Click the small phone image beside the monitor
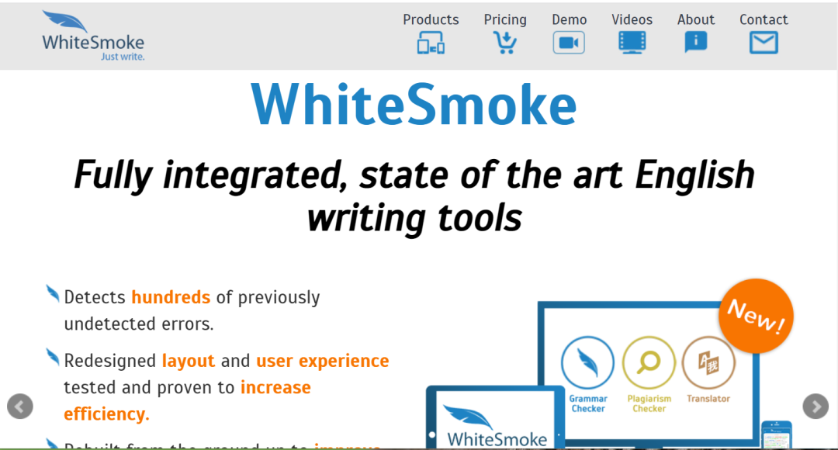Screen dimensions: 838x450 (x=777, y=434)
